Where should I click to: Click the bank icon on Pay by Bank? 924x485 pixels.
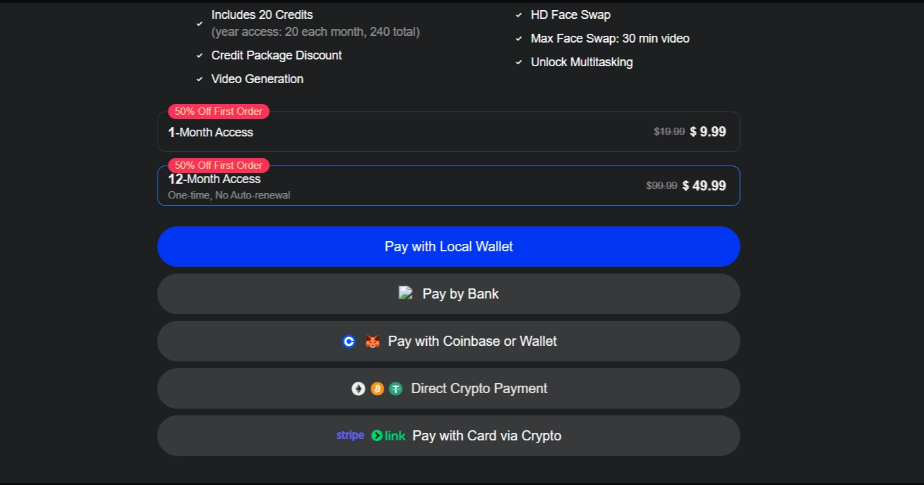406,293
